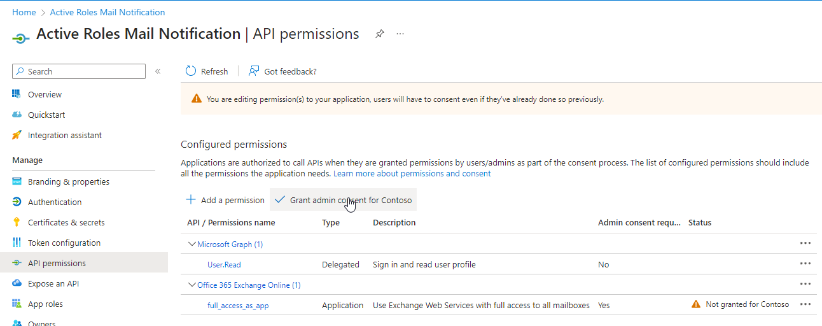Click the Description column header

click(394, 222)
